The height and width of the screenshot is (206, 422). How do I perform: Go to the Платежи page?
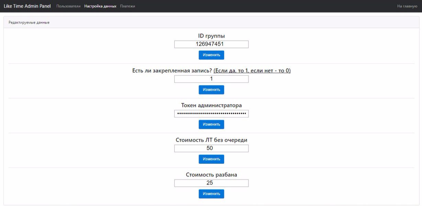[127, 6]
